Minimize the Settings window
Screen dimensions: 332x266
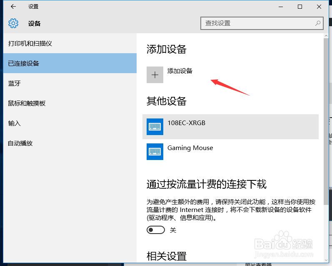coord(281,7)
